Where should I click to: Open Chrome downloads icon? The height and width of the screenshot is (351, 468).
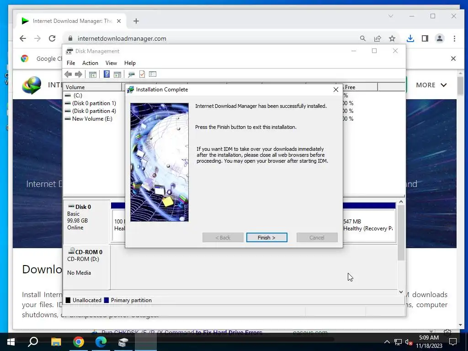410,38
